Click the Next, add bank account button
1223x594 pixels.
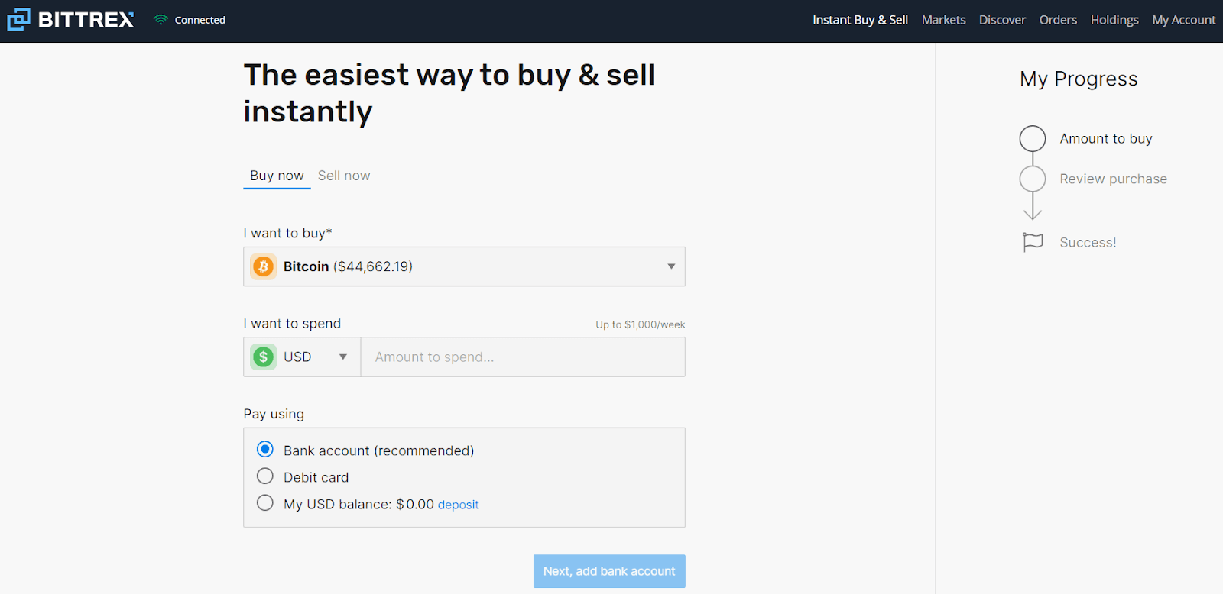(609, 571)
